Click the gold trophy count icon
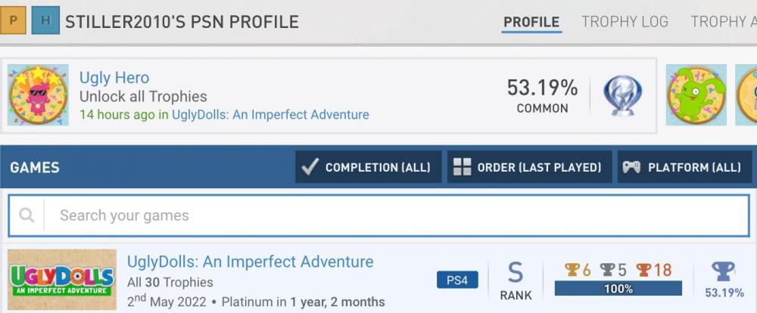 click(572, 270)
